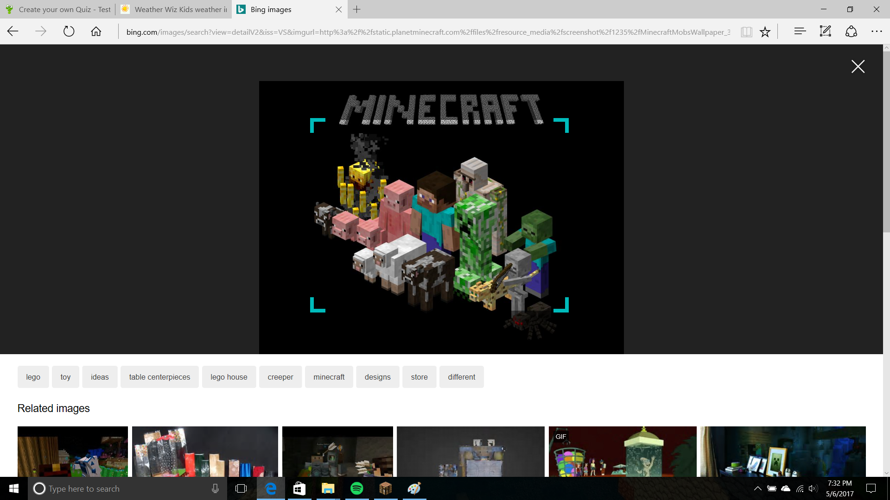Open the browser home page
890x500 pixels.
point(96,31)
